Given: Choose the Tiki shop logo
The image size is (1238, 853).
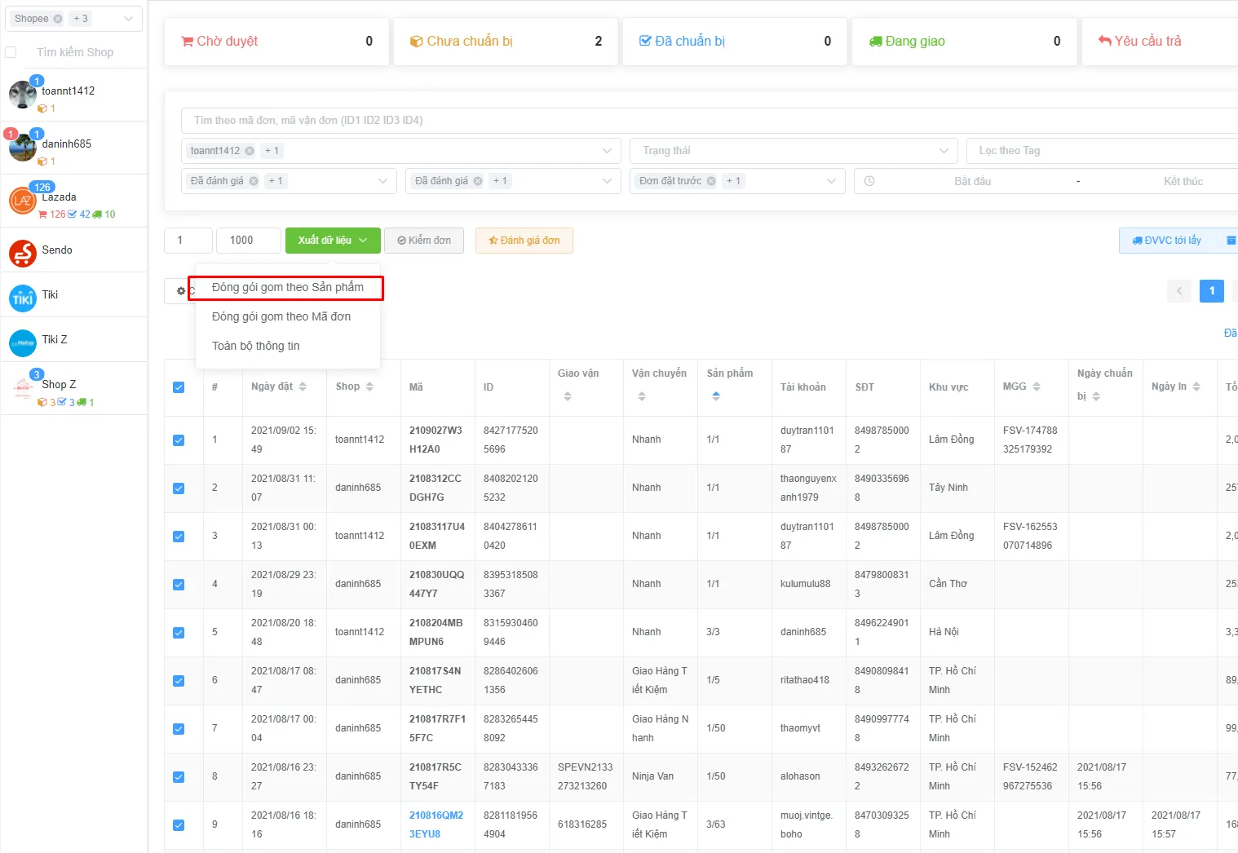Looking at the screenshot, I should [x=22, y=298].
